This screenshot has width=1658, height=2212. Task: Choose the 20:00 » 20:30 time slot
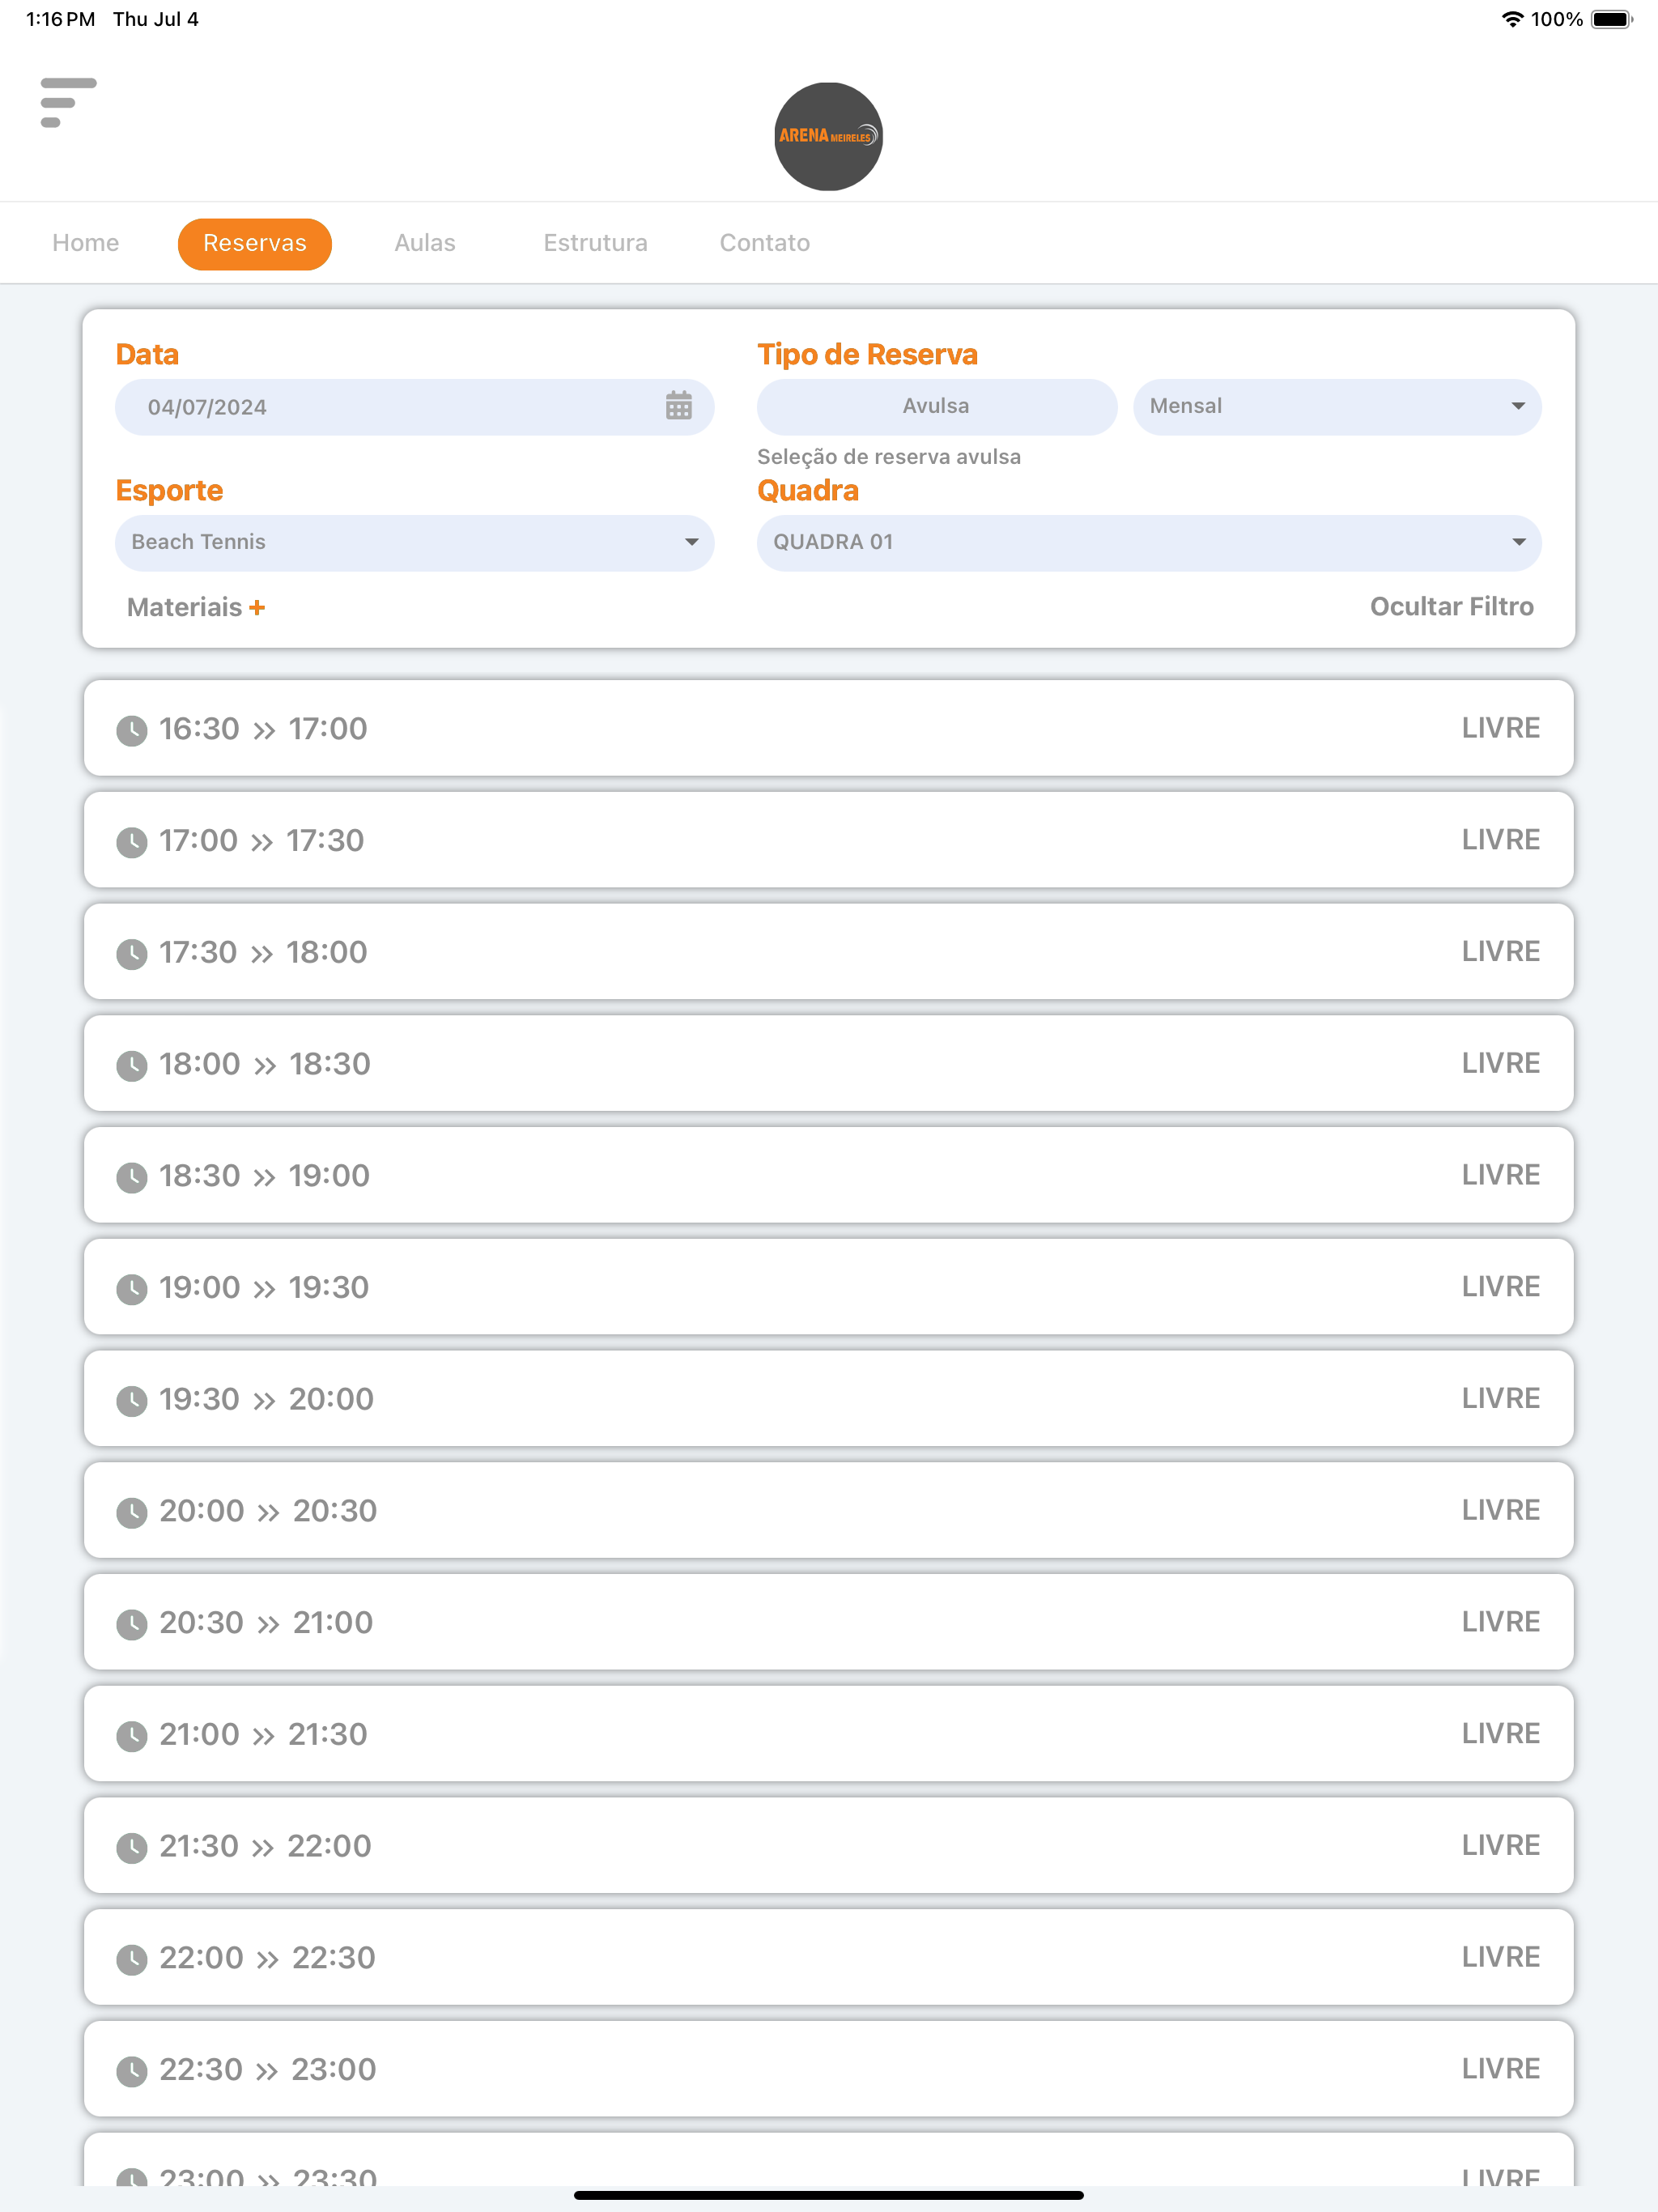828,1510
